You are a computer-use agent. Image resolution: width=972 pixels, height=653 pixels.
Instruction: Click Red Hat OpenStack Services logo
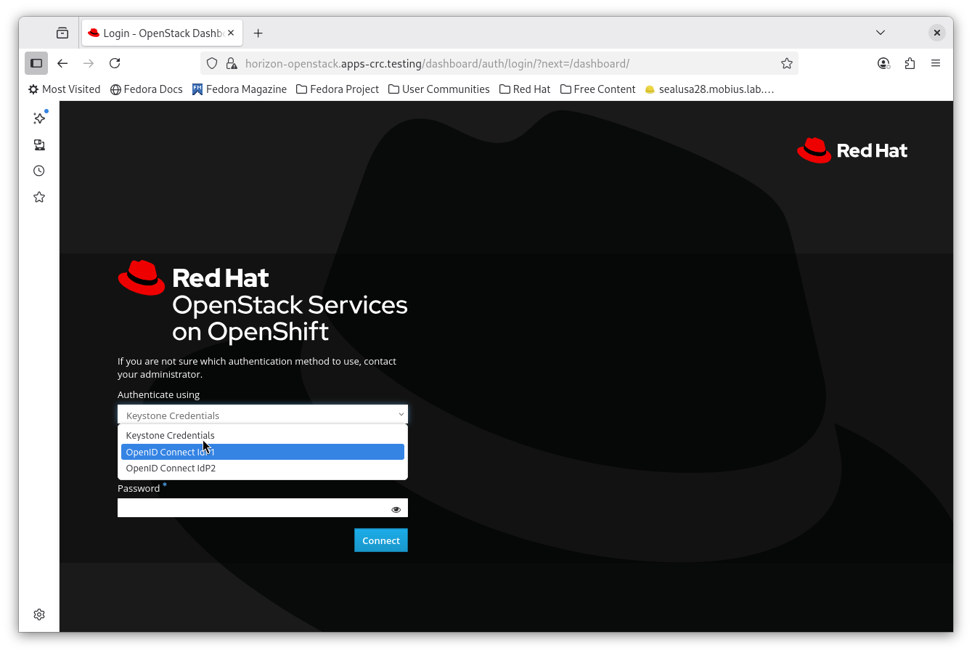click(263, 301)
